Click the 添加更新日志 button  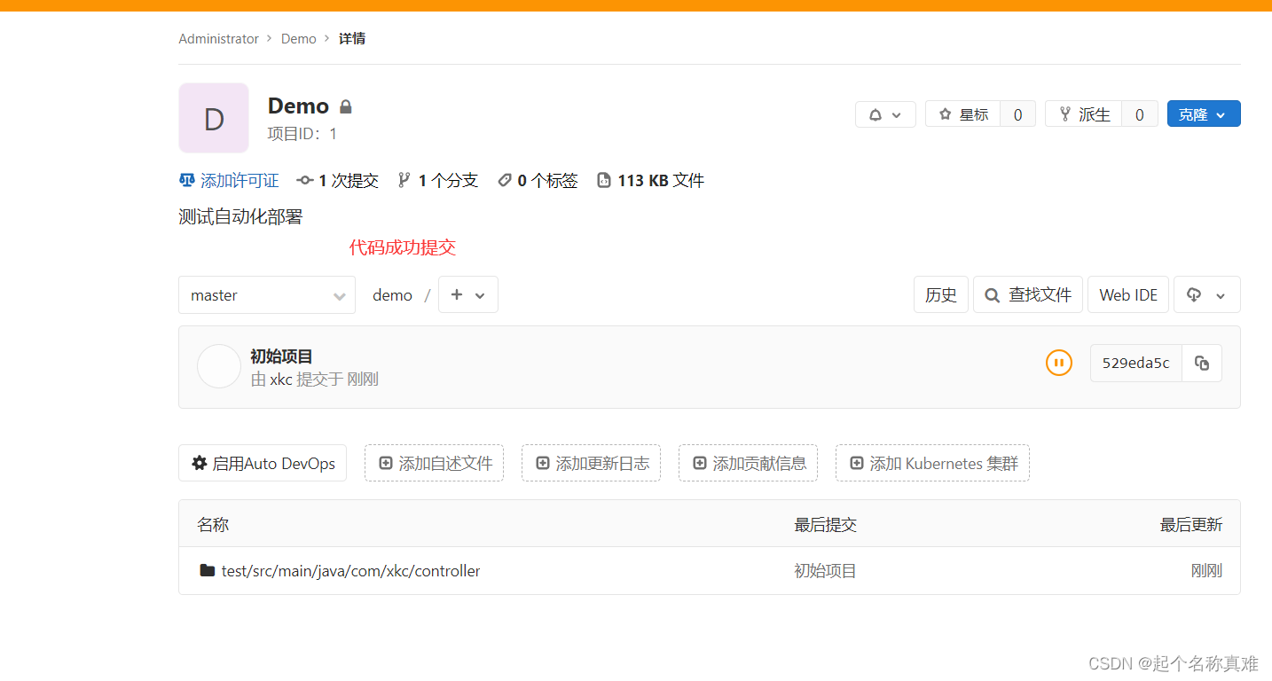point(591,463)
